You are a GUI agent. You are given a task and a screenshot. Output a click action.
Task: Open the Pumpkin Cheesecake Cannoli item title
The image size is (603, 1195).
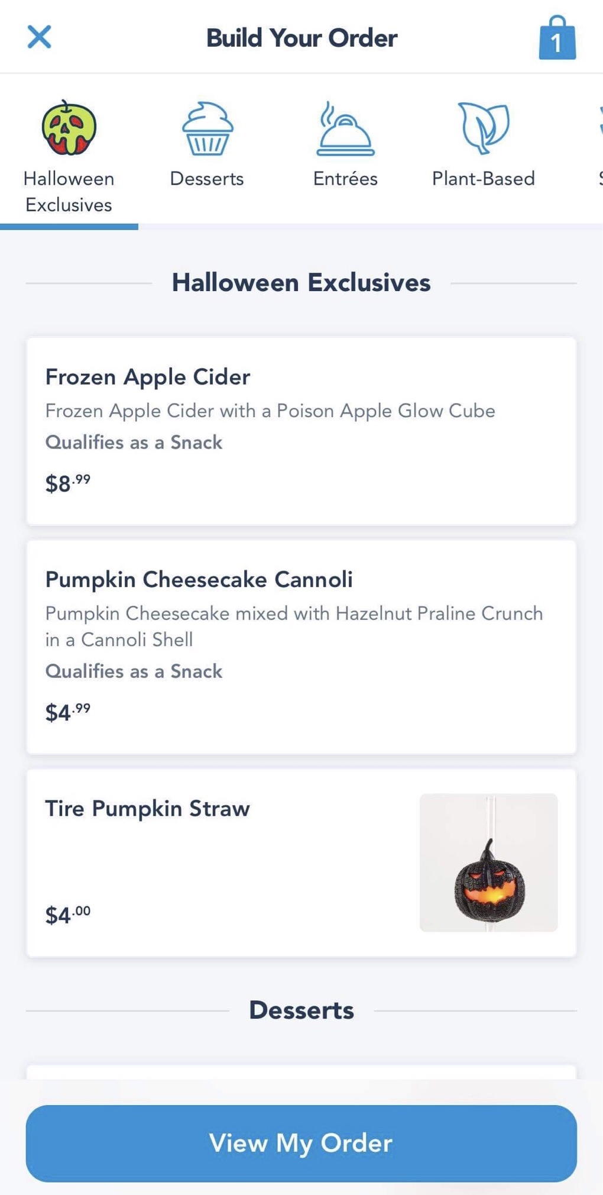pyautogui.click(x=199, y=580)
